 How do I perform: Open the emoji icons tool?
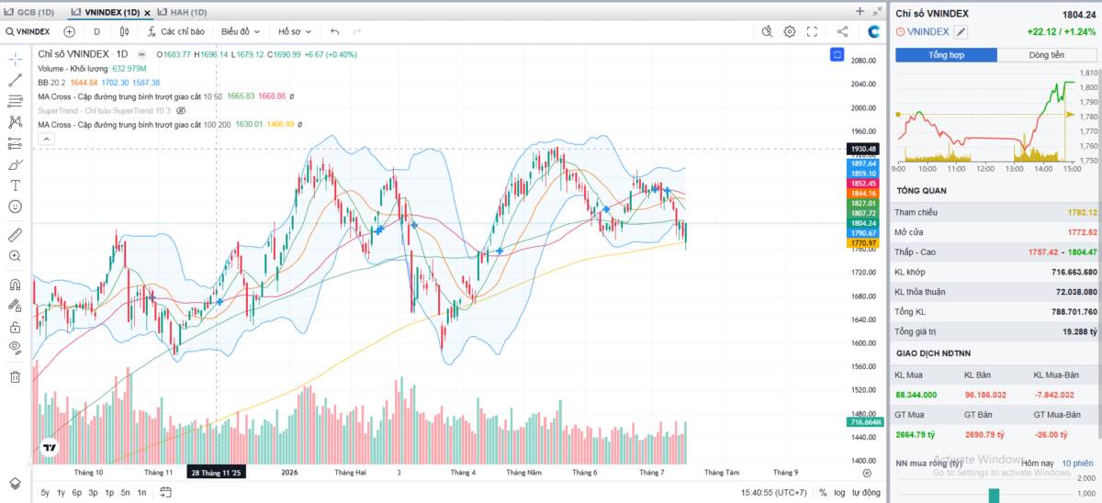(15, 207)
